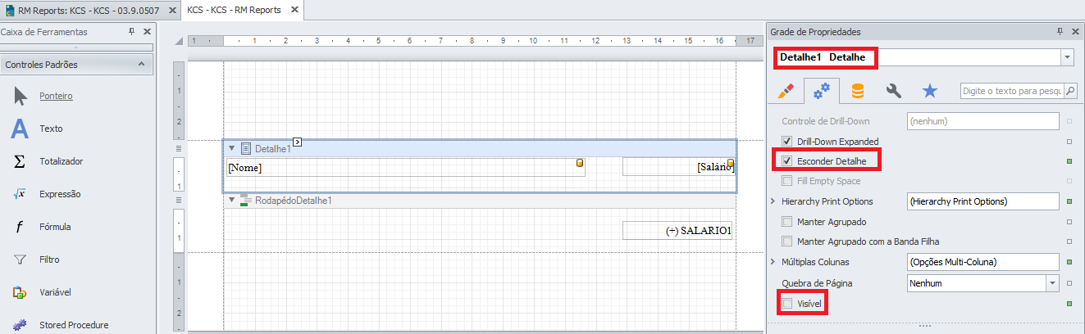Pin the Caixa de Ferramentas panel
Viewport: 1085px width, 334px height.
pyautogui.click(x=131, y=31)
